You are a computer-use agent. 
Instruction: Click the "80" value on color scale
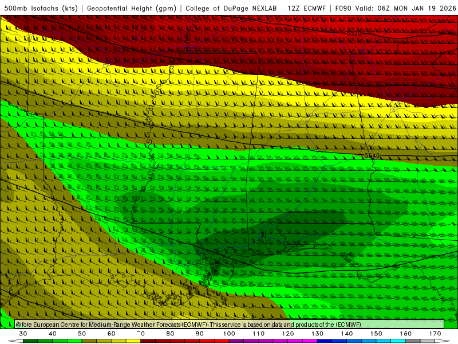click(x=170, y=334)
